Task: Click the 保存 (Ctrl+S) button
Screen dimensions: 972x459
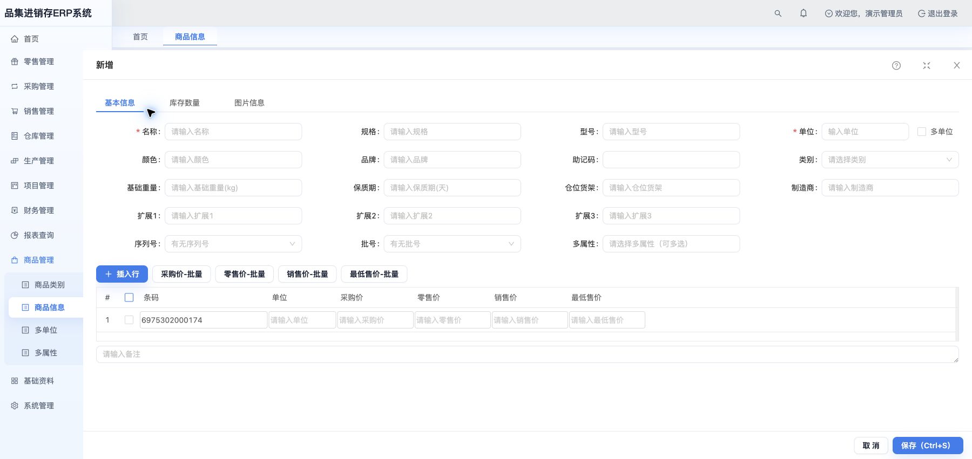Action: tap(928, 446)
